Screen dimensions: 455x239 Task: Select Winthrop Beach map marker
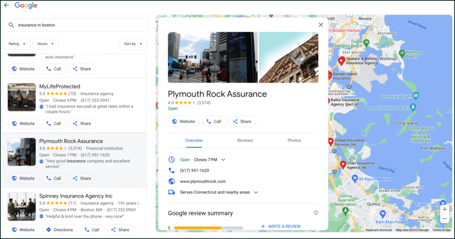click(x=402, y=53)
